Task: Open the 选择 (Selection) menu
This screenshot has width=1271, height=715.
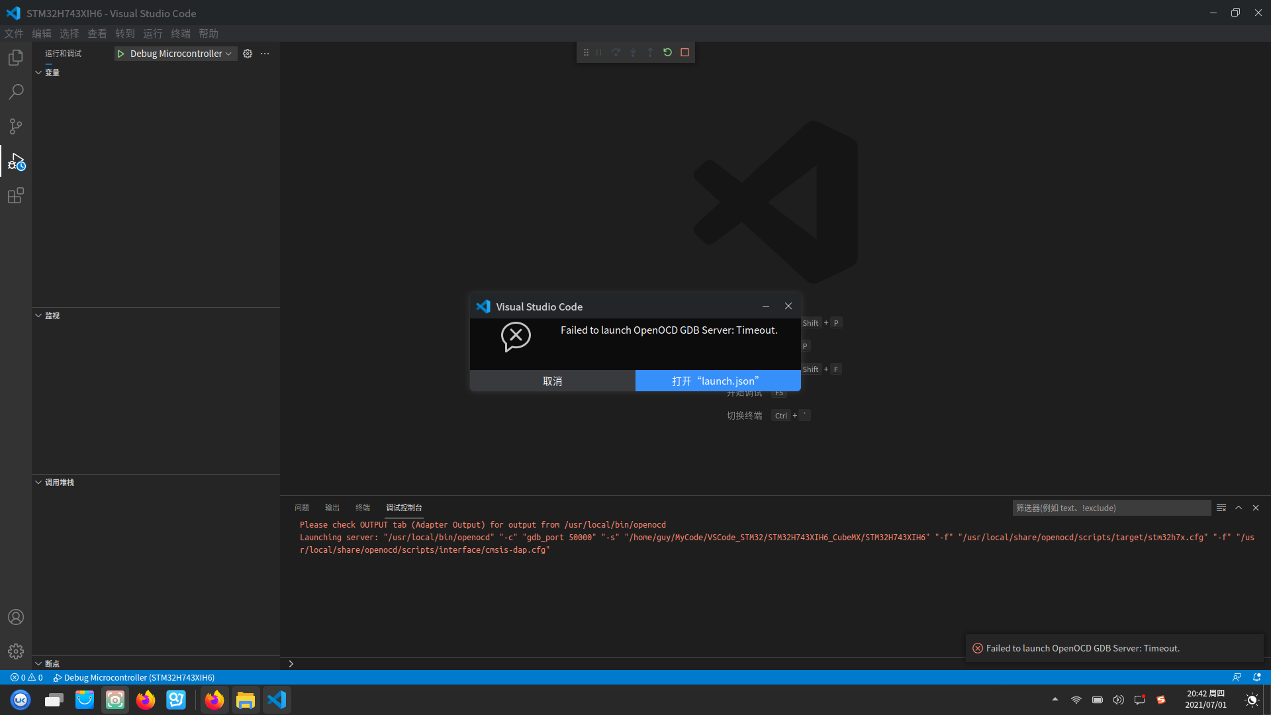Action: click(70, 34)
